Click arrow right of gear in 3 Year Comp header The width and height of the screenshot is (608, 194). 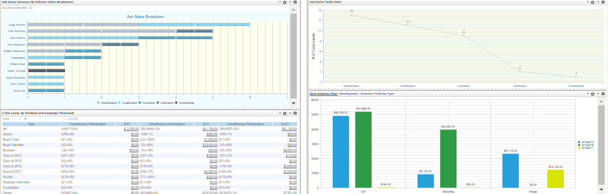pyautogui.click(x=290, y=113)
